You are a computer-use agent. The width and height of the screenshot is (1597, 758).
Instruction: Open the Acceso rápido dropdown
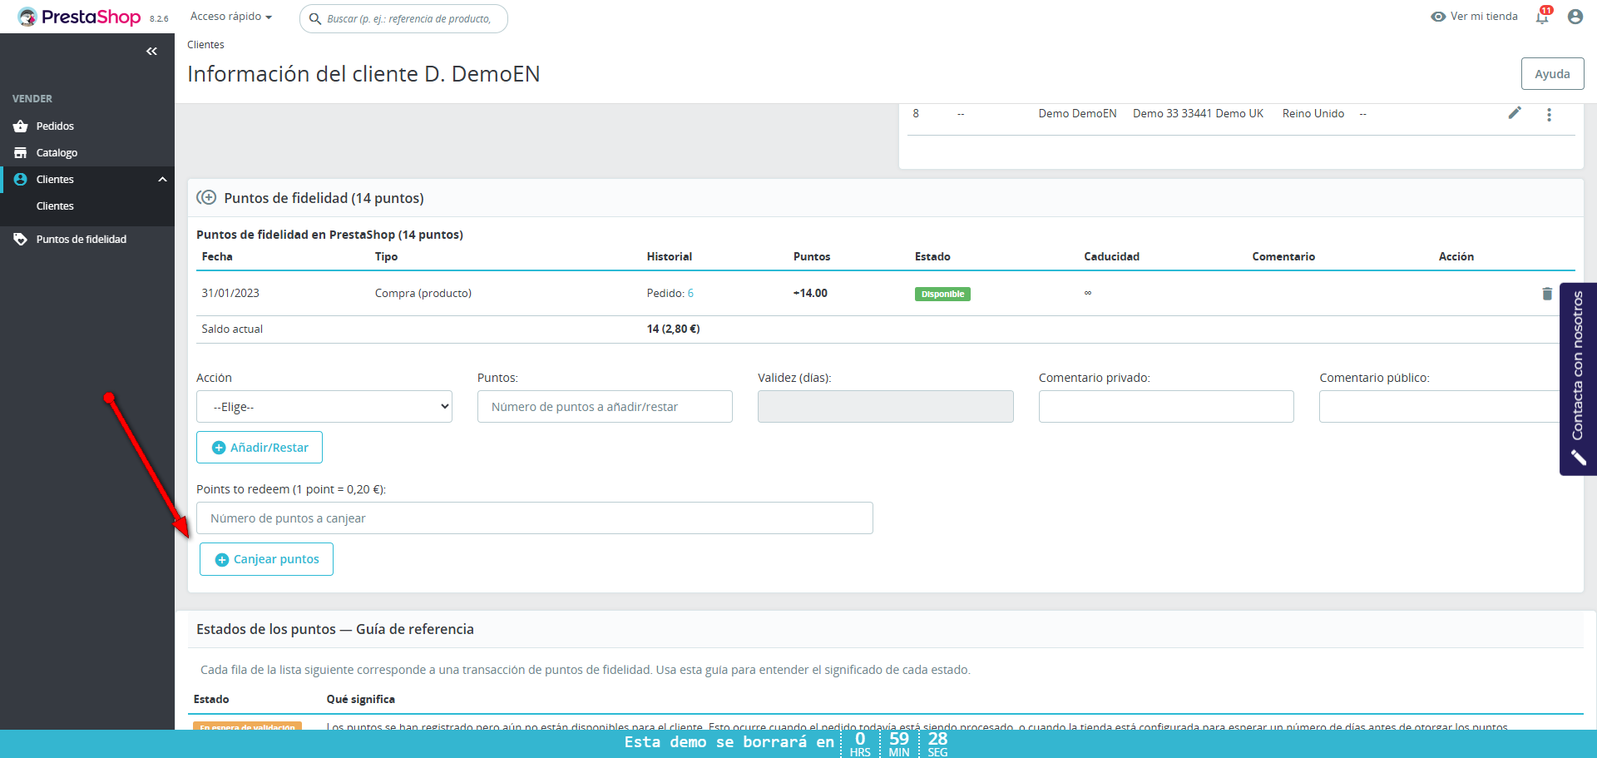coord(231,17)
